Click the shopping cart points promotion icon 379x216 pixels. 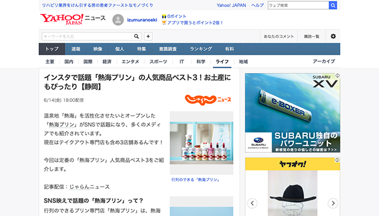pos(164,23)
